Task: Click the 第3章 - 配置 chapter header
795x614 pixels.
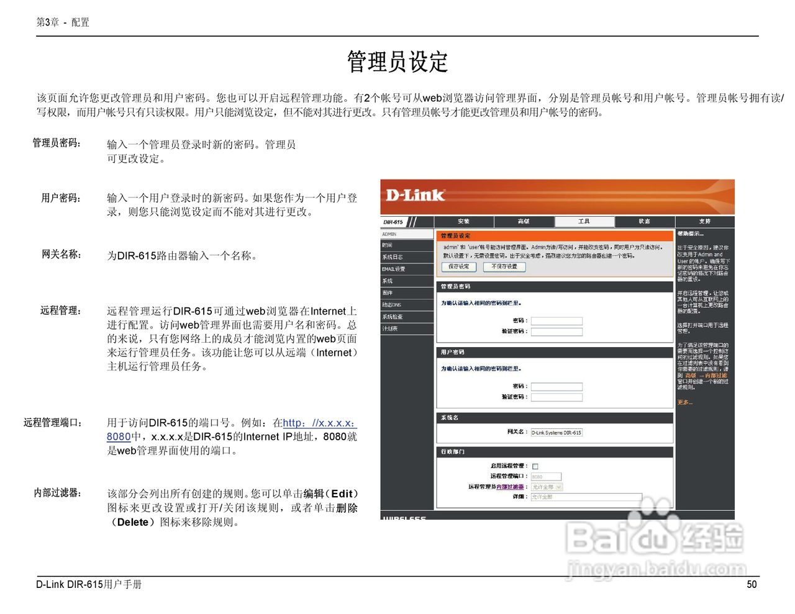Action: [x=63, y=22]
